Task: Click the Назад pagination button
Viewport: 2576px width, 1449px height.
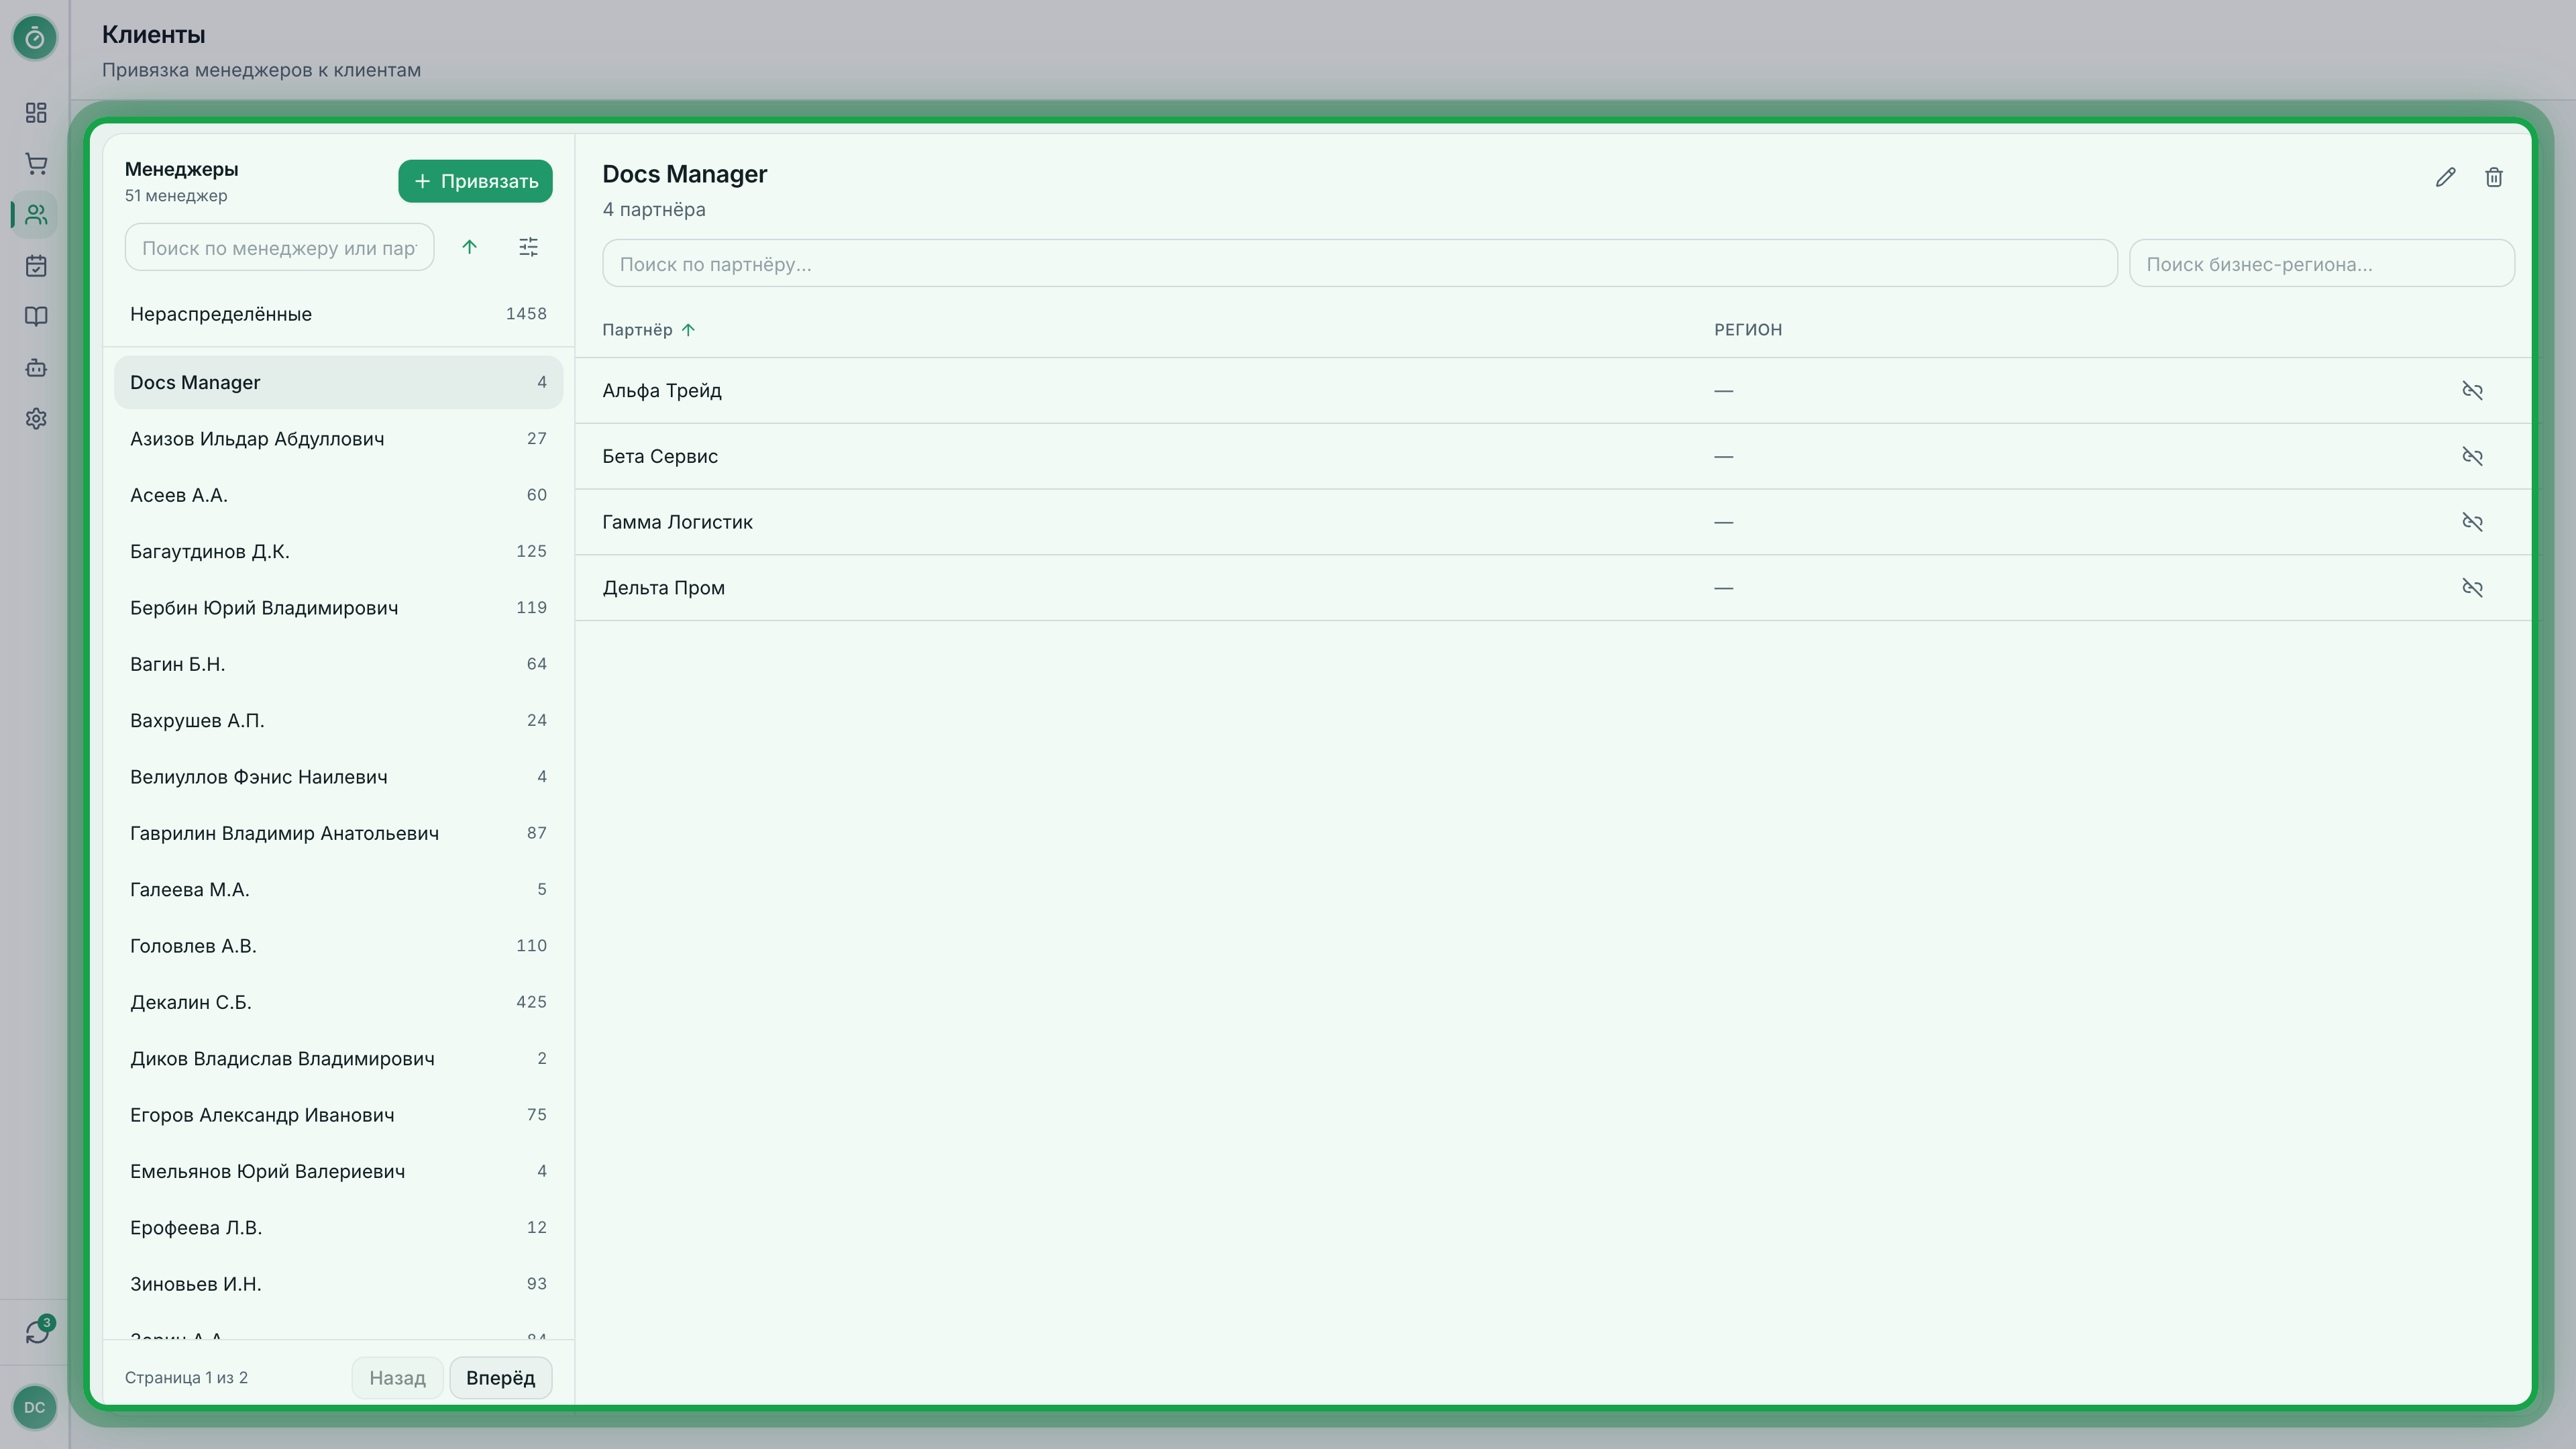Action: (397, 1378)
